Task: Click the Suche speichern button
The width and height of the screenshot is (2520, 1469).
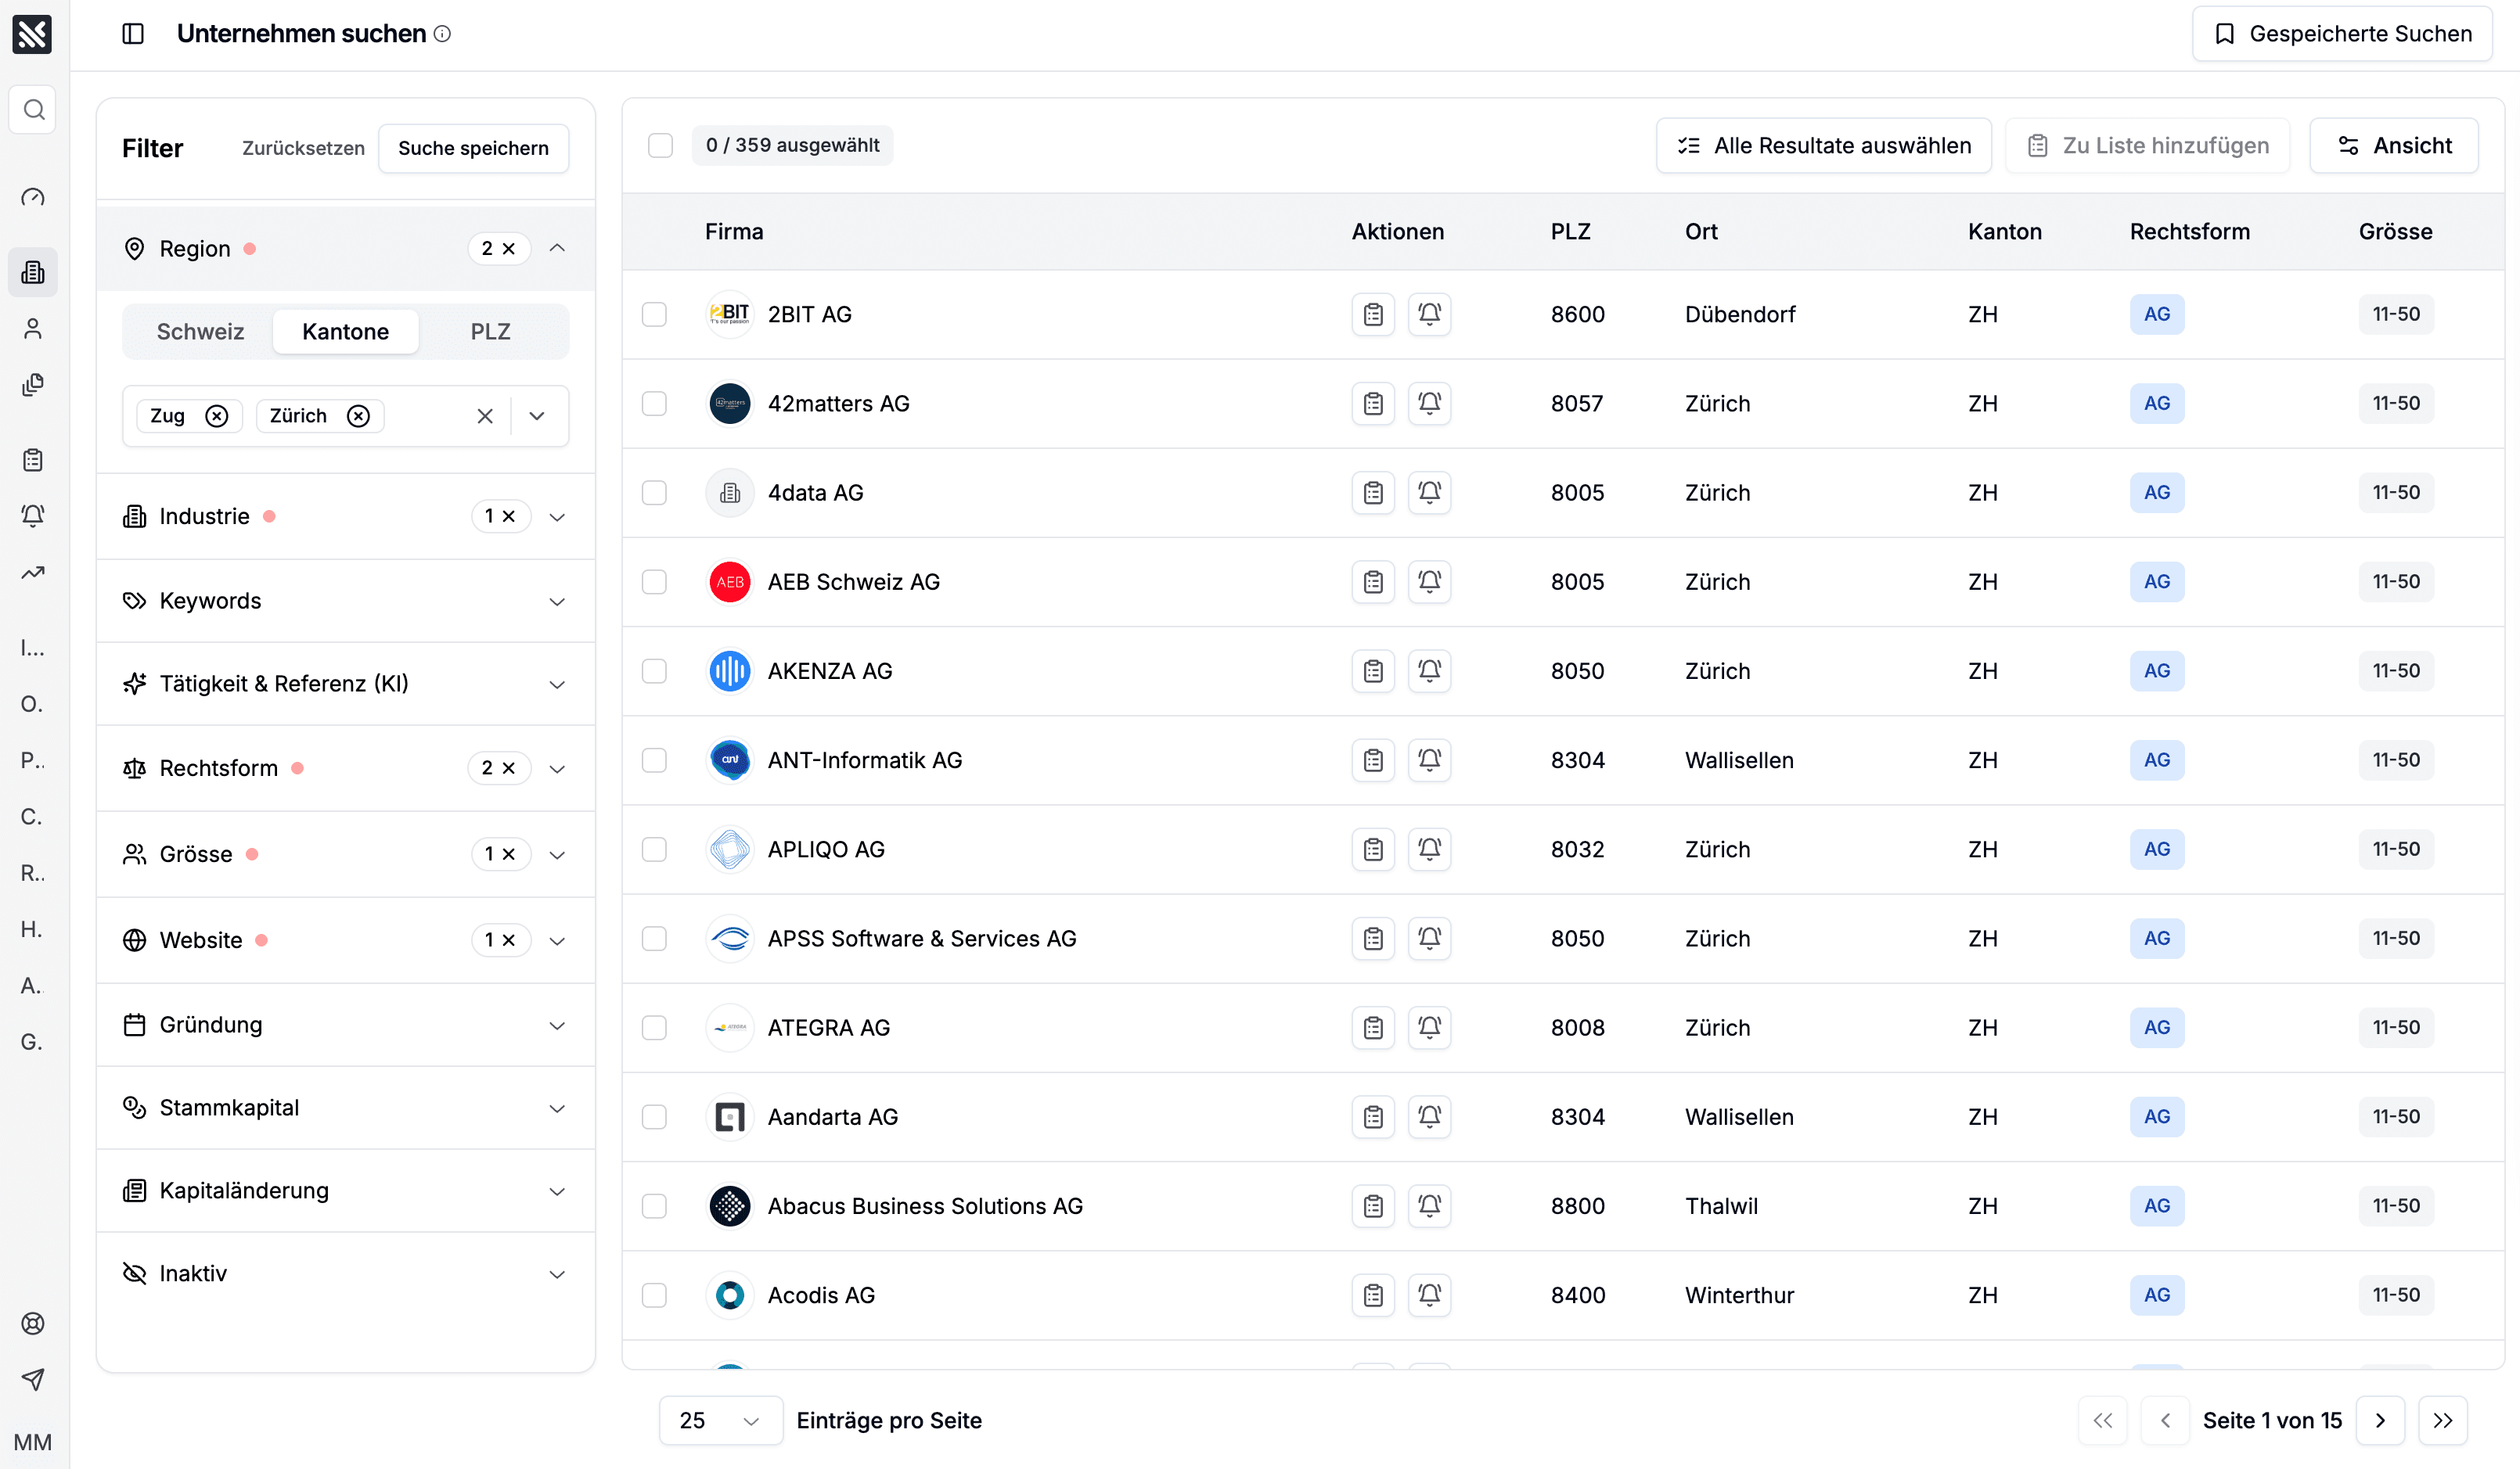Action: (x=473, y=148)
